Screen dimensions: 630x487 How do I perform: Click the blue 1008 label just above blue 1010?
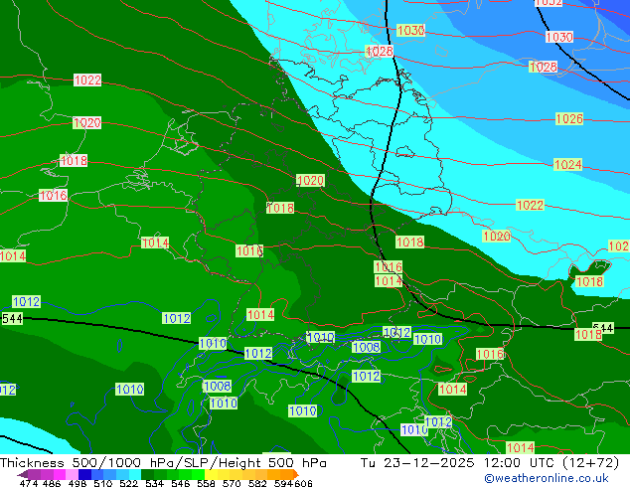tap(217, 387)
